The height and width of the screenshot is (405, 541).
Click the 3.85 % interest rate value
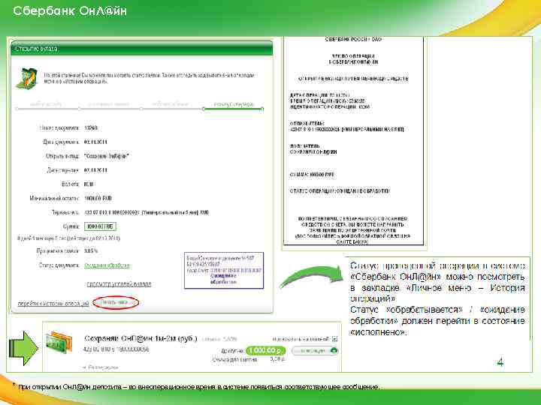[91, 251]
